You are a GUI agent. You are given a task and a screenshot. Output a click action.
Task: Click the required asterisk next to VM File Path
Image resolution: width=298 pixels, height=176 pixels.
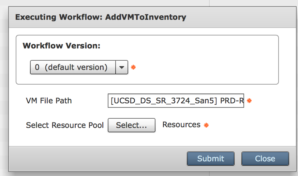(249, 101)
